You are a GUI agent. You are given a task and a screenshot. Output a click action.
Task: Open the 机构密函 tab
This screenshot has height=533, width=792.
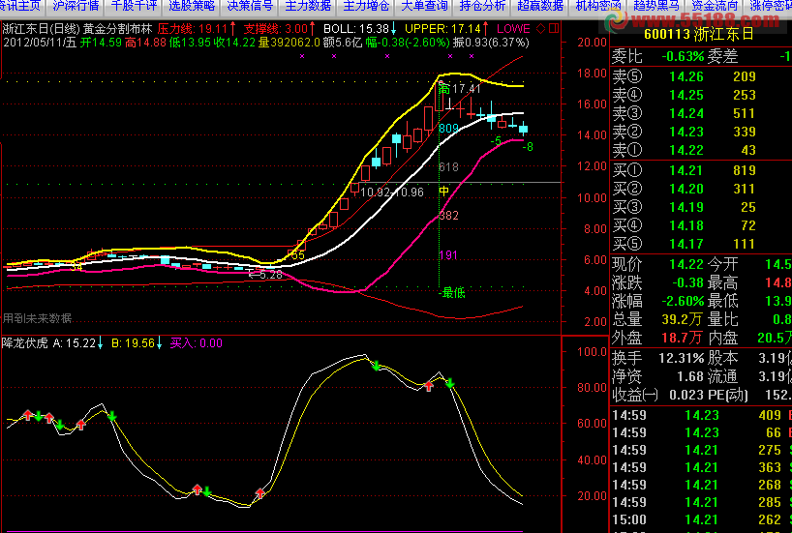[x=598, y=6]
